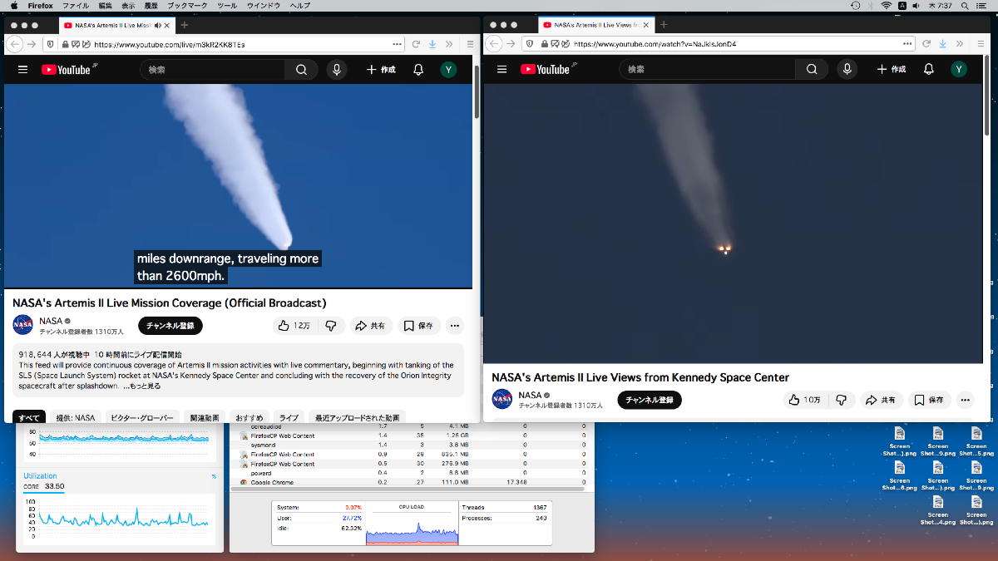The image size is (998, 561).
Task: Open new tab in left Firefox window
Action: 184,25
